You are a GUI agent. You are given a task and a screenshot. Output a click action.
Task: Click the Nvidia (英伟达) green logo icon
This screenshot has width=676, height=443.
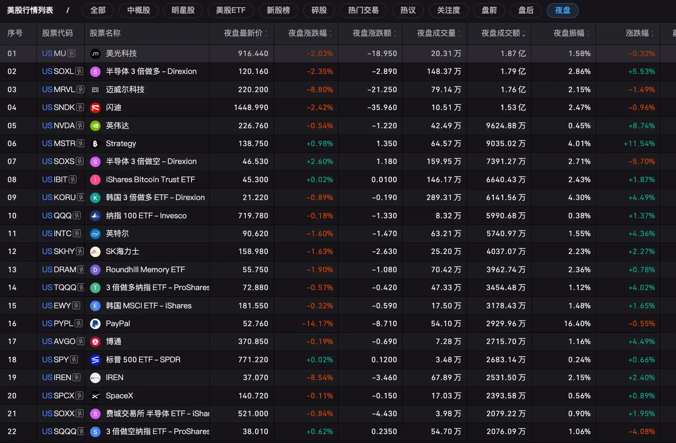pos(95,126)
